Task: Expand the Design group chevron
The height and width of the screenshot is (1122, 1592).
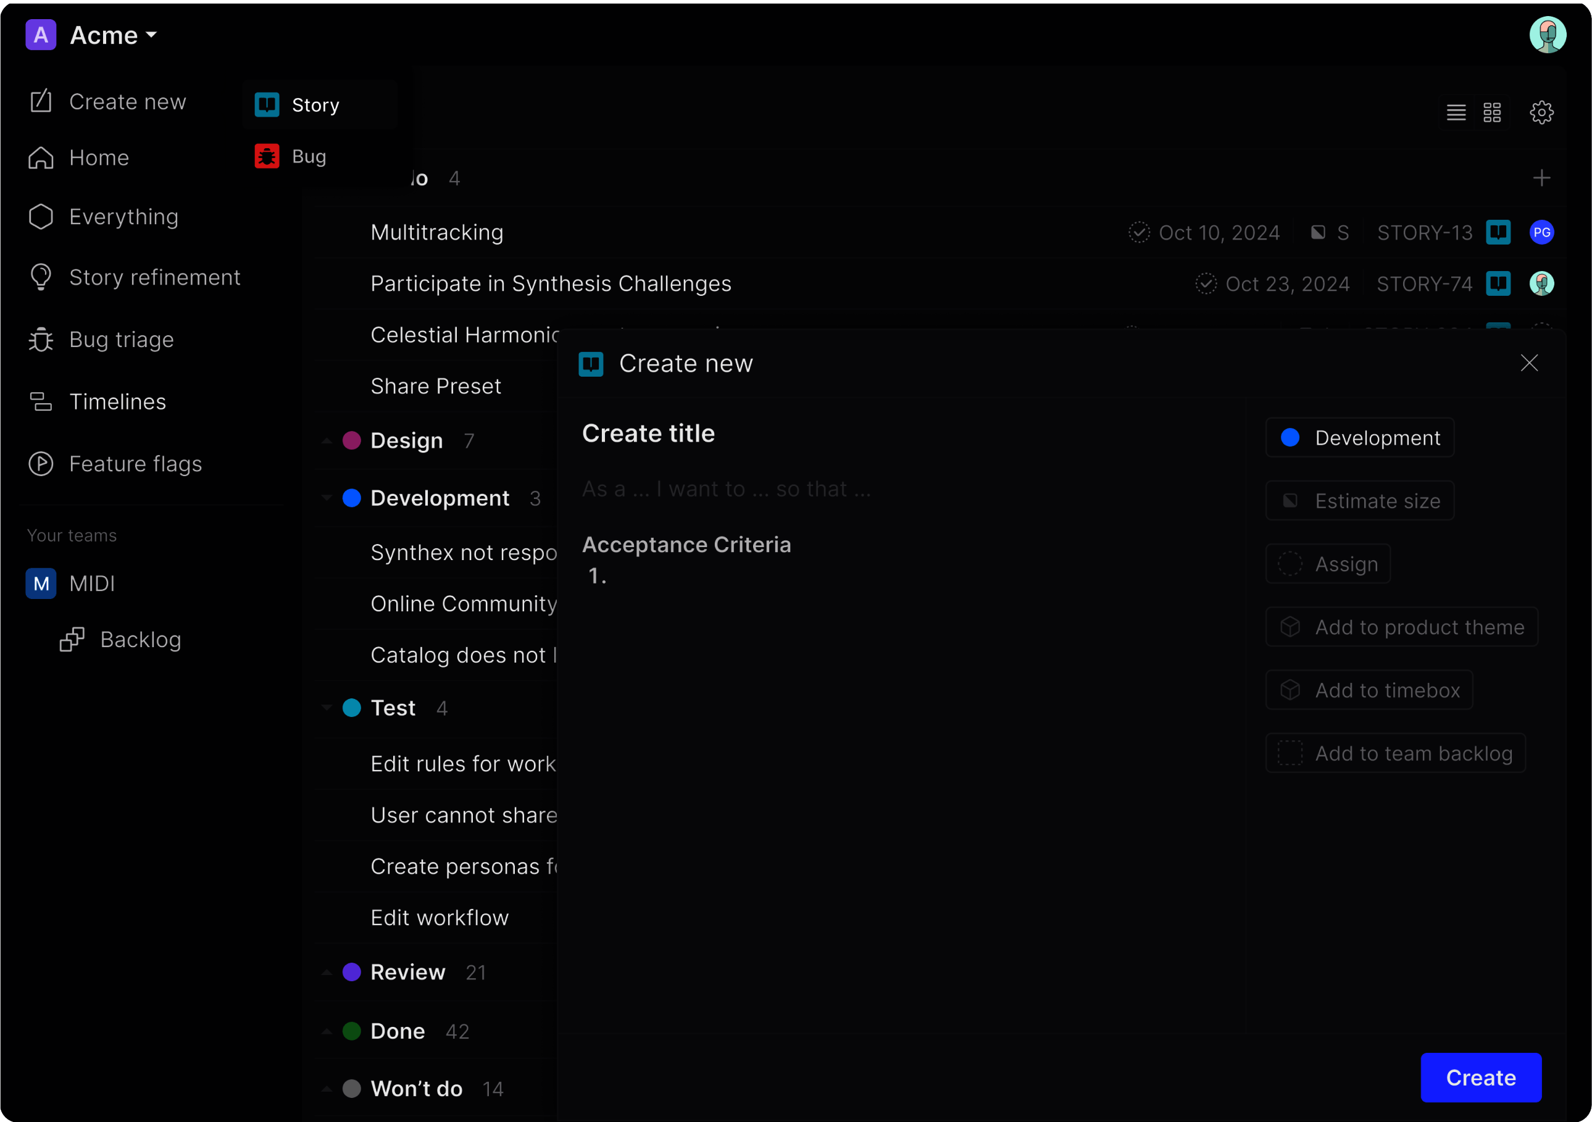Action: [327, 441]
